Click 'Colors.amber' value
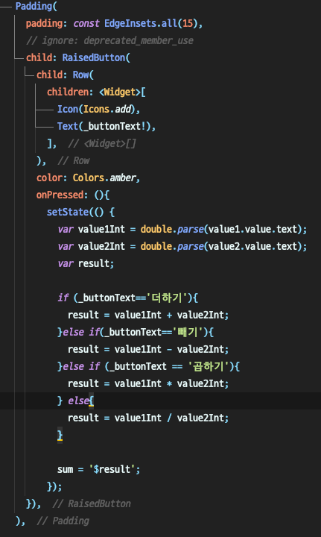 [x=104, y=178]
